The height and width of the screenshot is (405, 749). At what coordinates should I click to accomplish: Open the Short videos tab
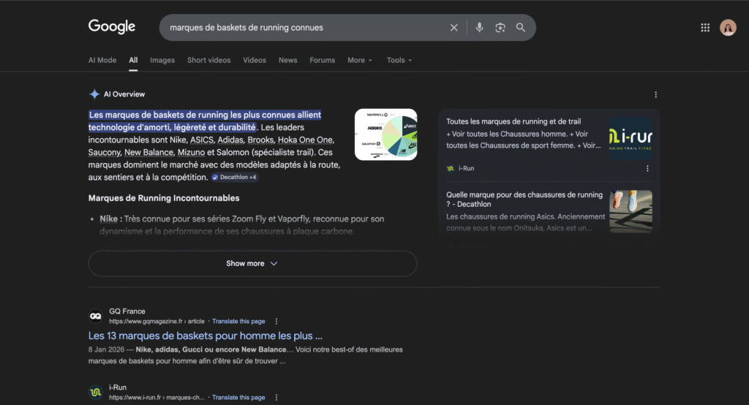coord(208,60)
